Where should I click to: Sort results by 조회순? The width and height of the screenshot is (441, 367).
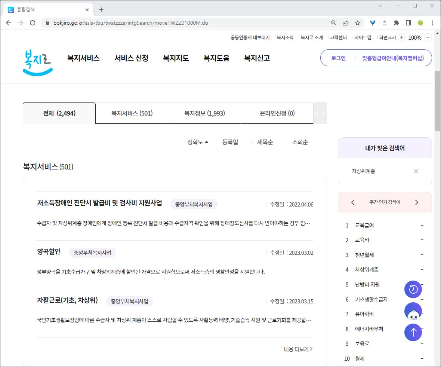pos(299,142)
